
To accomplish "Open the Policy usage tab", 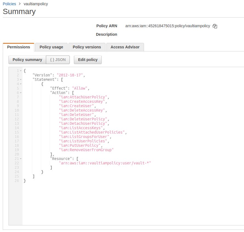I will tap(51, 47).
